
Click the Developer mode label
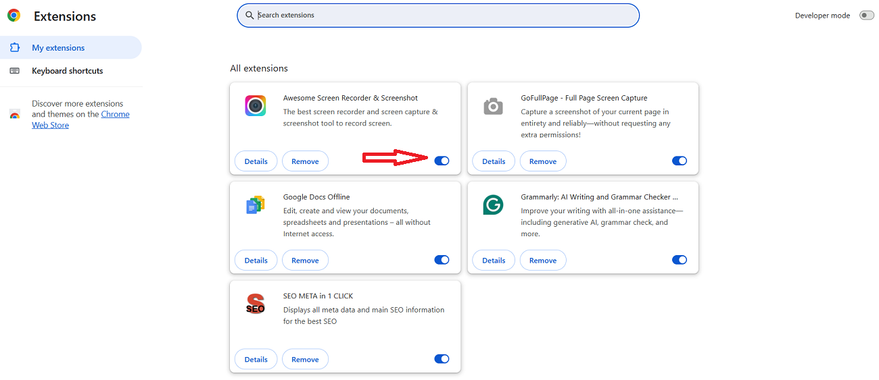822,16
